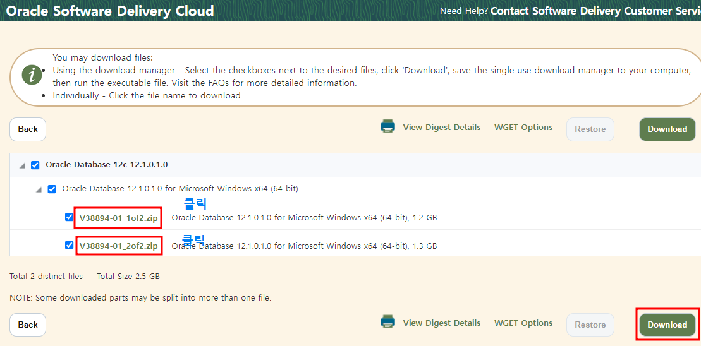Click the top Back button
The height and width of the screenshot is (346, 701).
click(28, 129)
